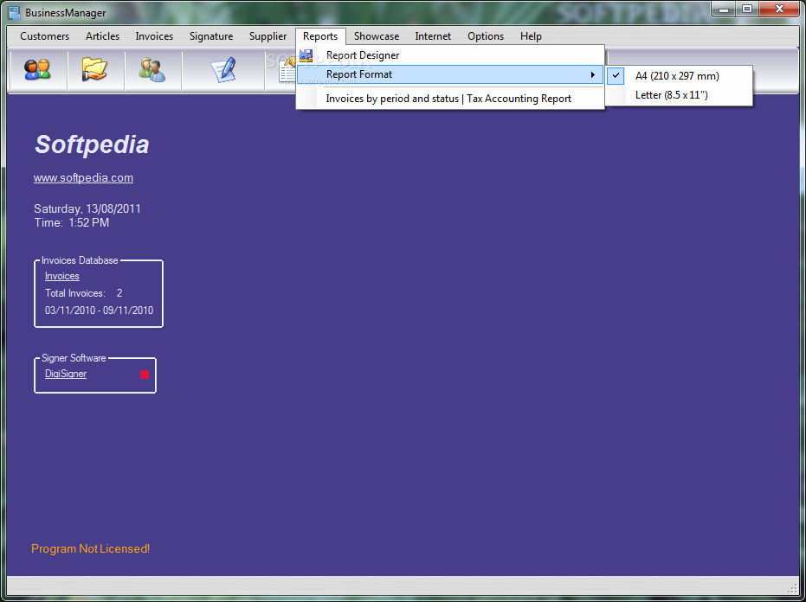The width and height of the screenshot is (806, 602).
Task: Click the Saturday, 13/08/2011 date text
Action: [87, 208]
